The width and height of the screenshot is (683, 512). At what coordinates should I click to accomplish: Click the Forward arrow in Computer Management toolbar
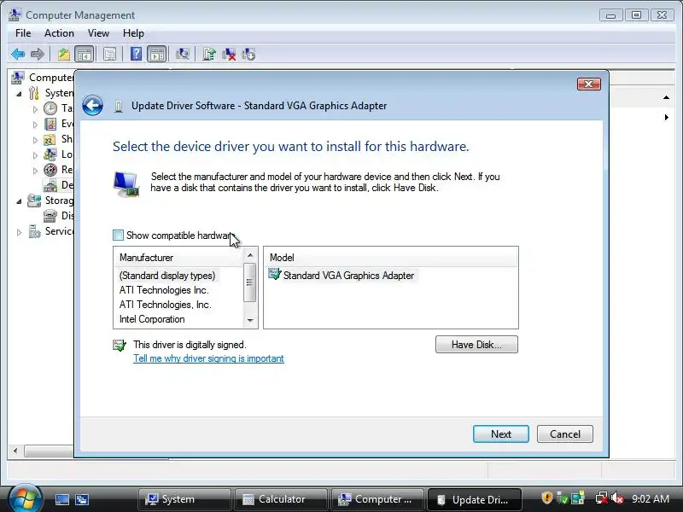coord(38,55)
